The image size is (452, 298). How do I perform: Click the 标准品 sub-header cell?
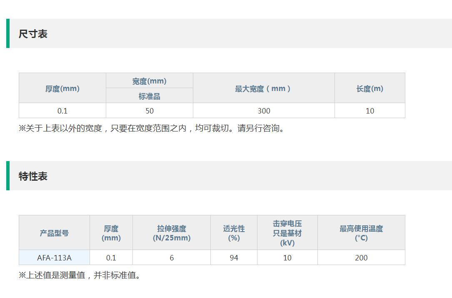(149, 96)
